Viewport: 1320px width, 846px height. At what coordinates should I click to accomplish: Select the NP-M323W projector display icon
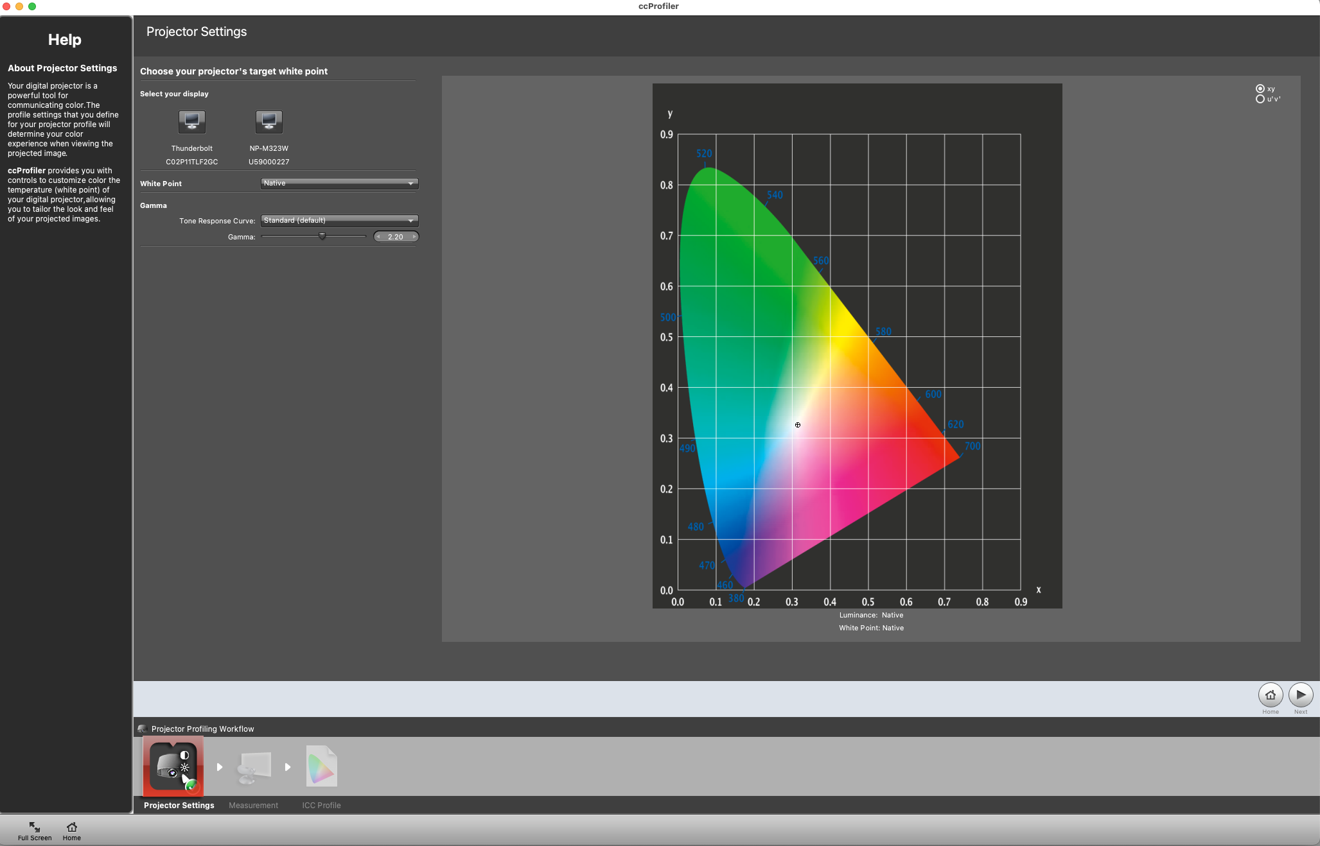pos(268,121)
